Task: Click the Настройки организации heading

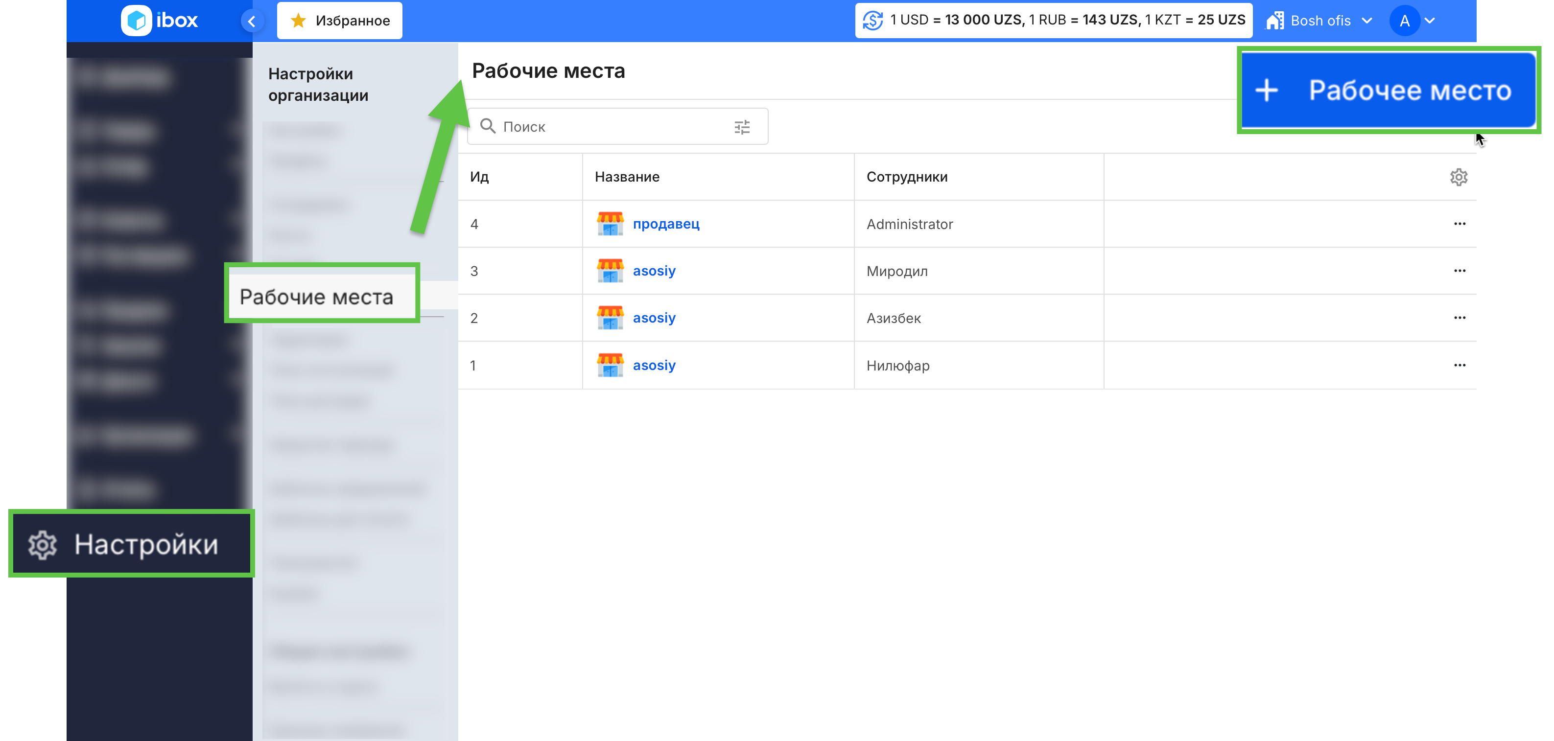Action: coord(318,84)
